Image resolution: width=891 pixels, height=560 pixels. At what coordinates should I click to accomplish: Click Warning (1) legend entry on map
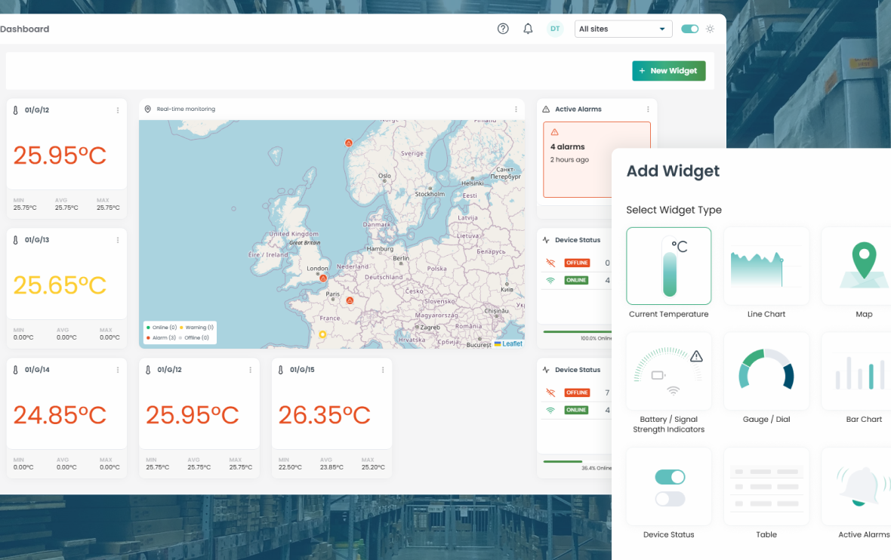(x=196, y=327)
